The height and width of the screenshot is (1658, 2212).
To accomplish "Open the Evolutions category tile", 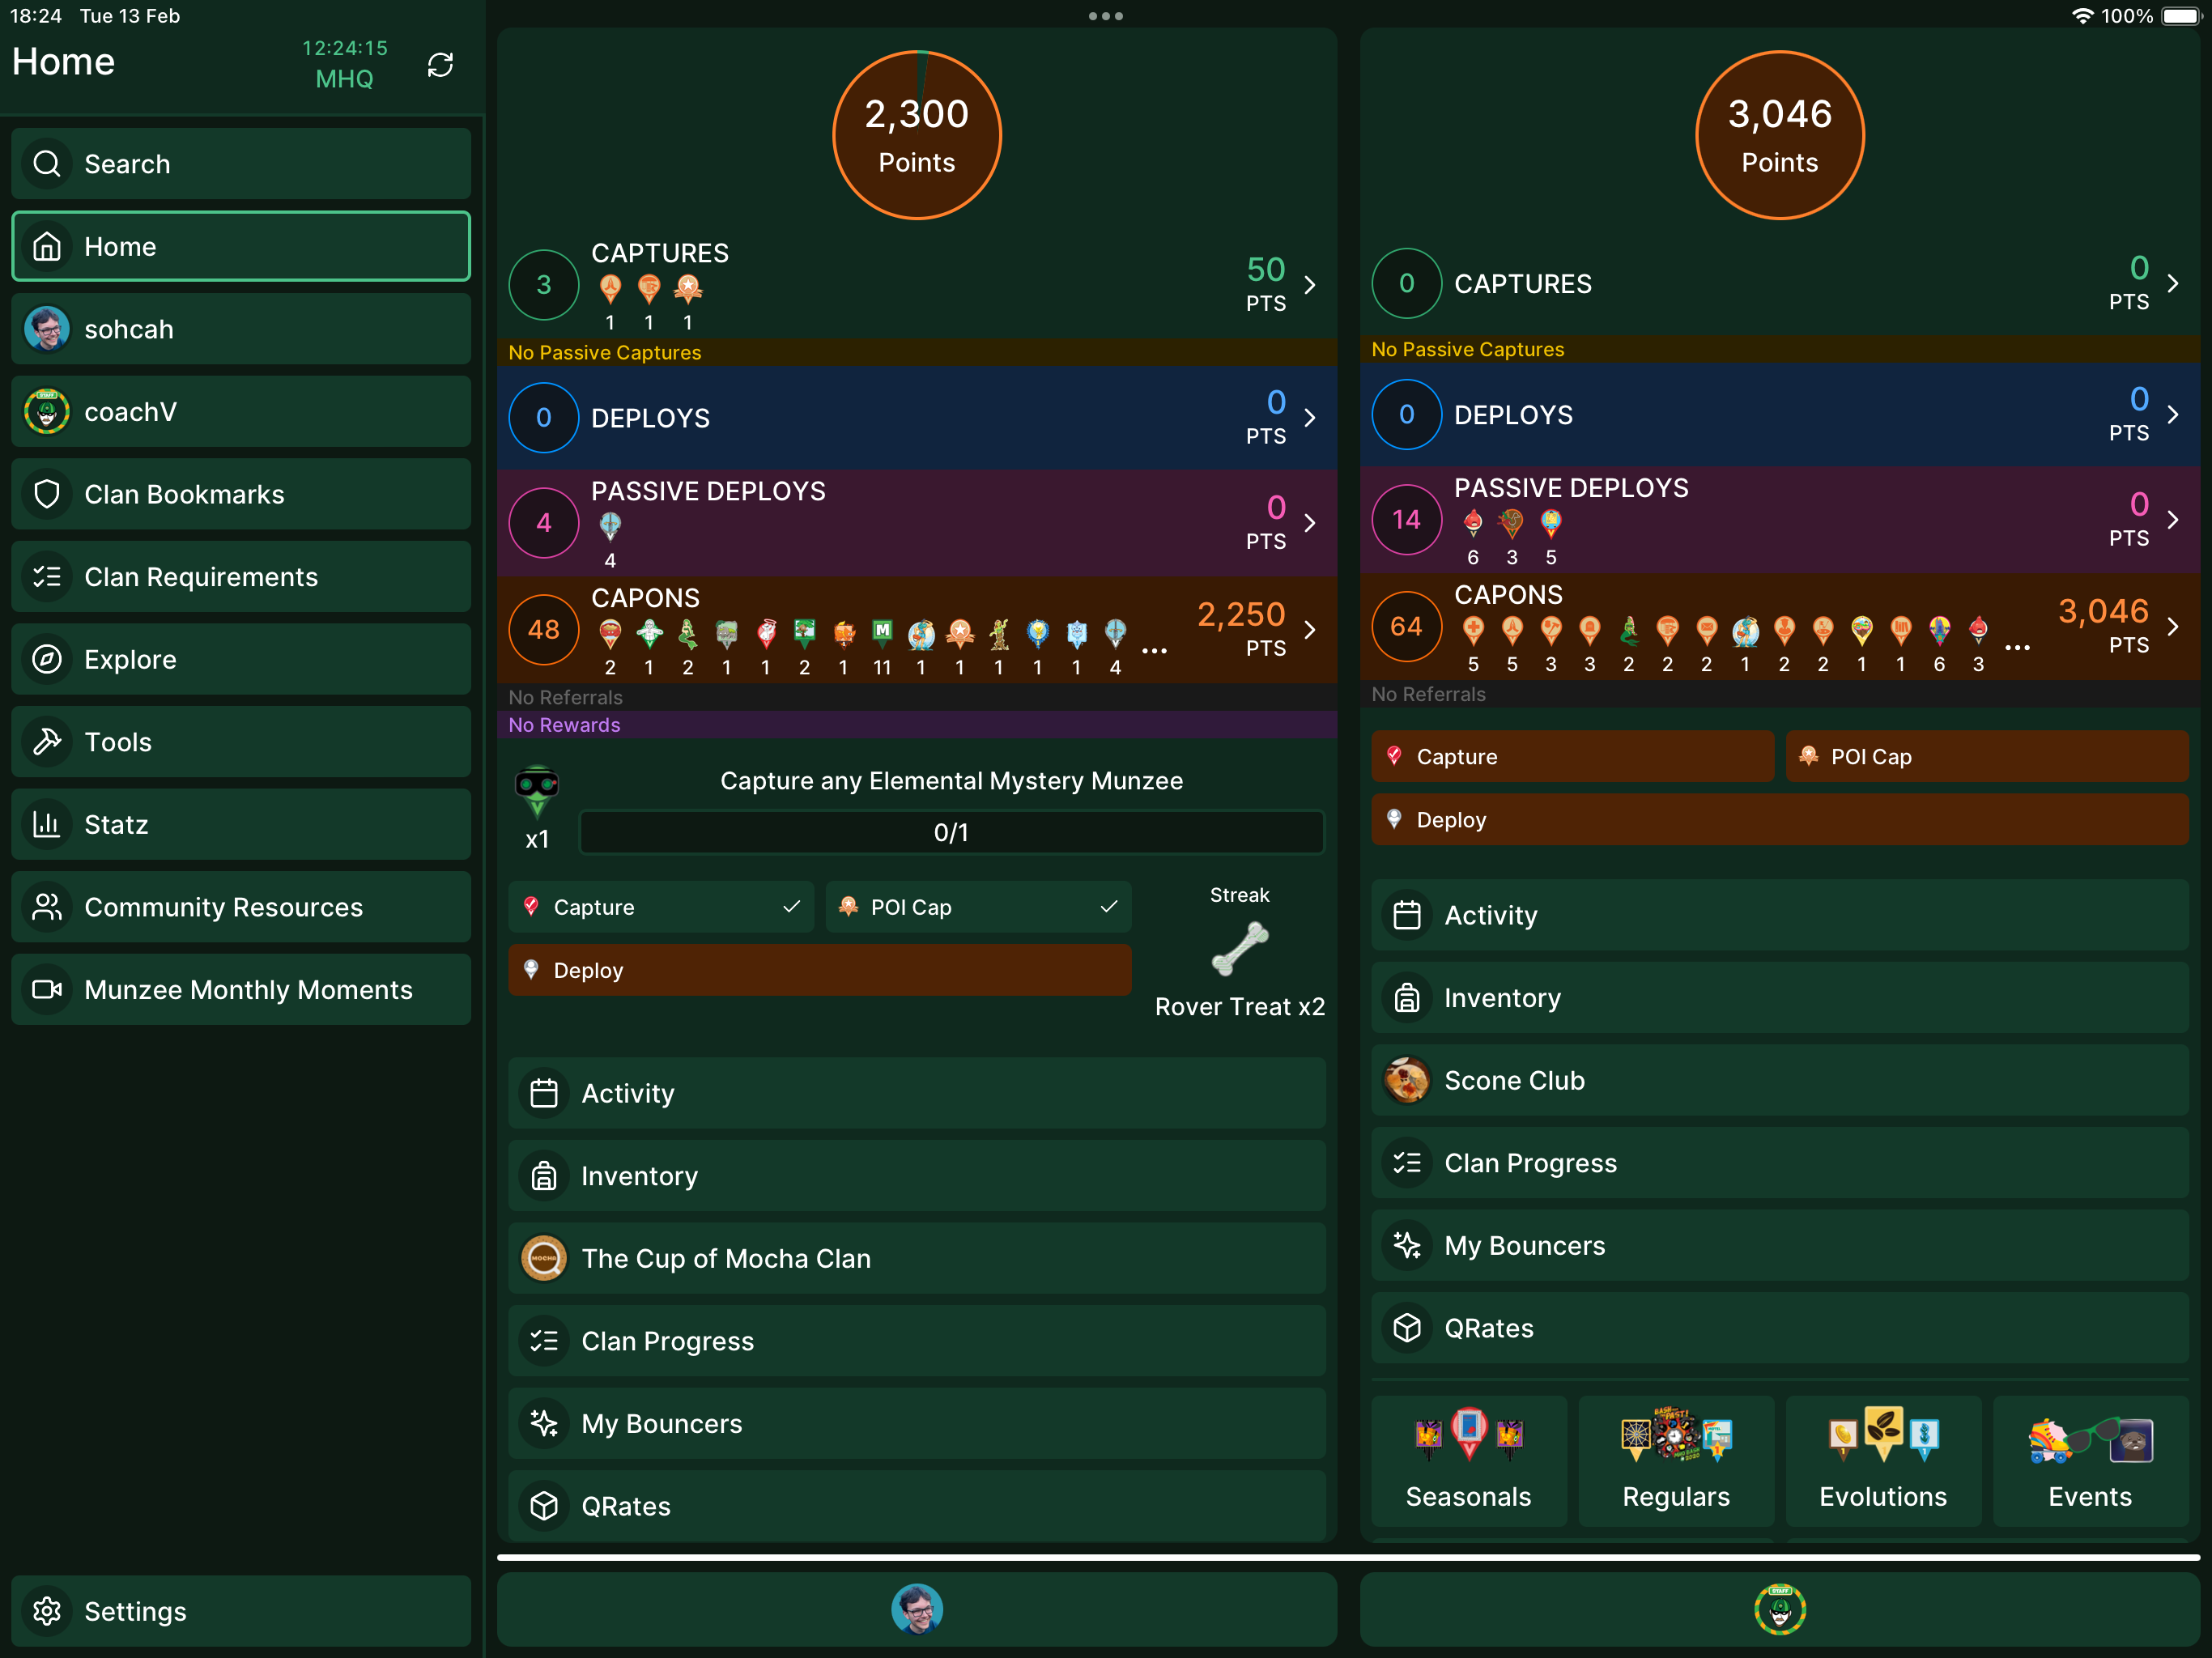I will [1883, 1460].
